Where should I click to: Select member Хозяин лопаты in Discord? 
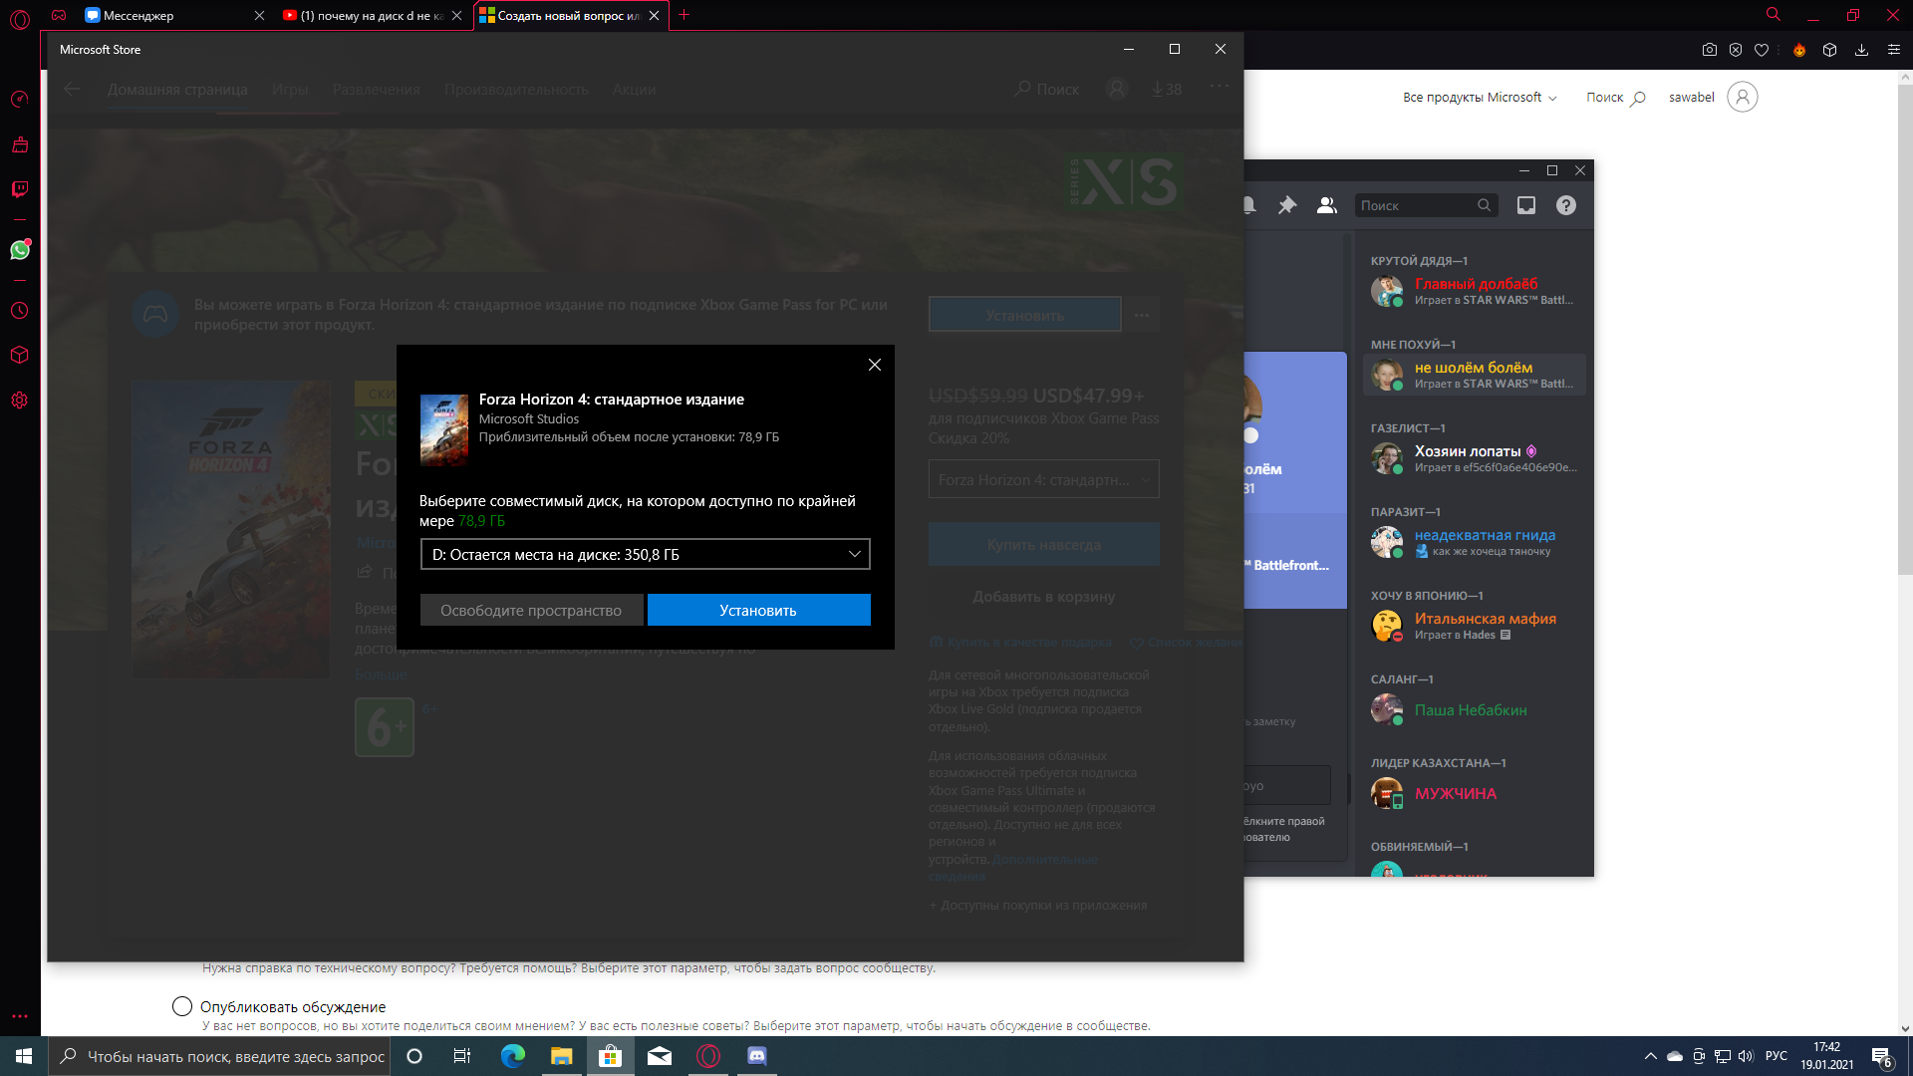click(x=1475, y=458)
